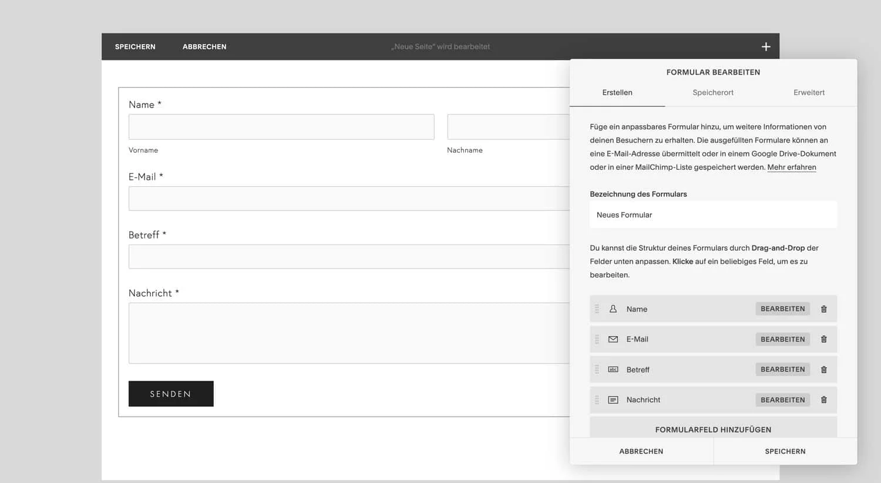Follow the Mehr erfahren link
Image resolution: width=881 pixels, height=483 pixels.
click(791, 167)
